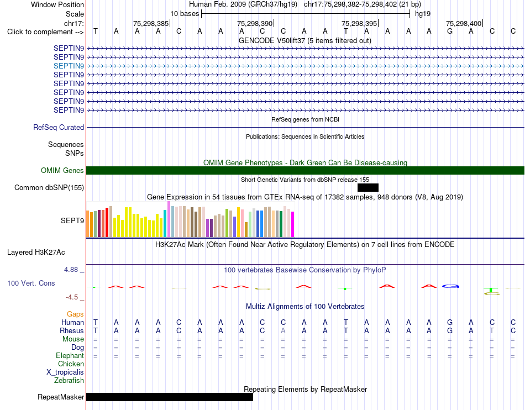Click the Elephant species label
Viewport: 525px width, 410px height.
click(x=70, y=355)
